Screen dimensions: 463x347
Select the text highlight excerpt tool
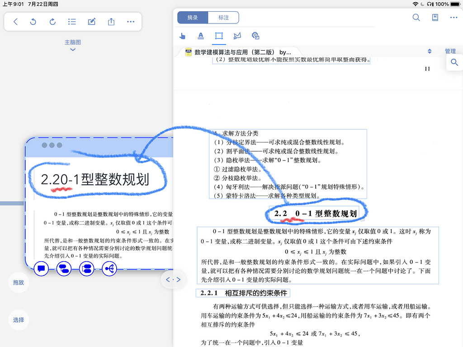click(201, 36)
